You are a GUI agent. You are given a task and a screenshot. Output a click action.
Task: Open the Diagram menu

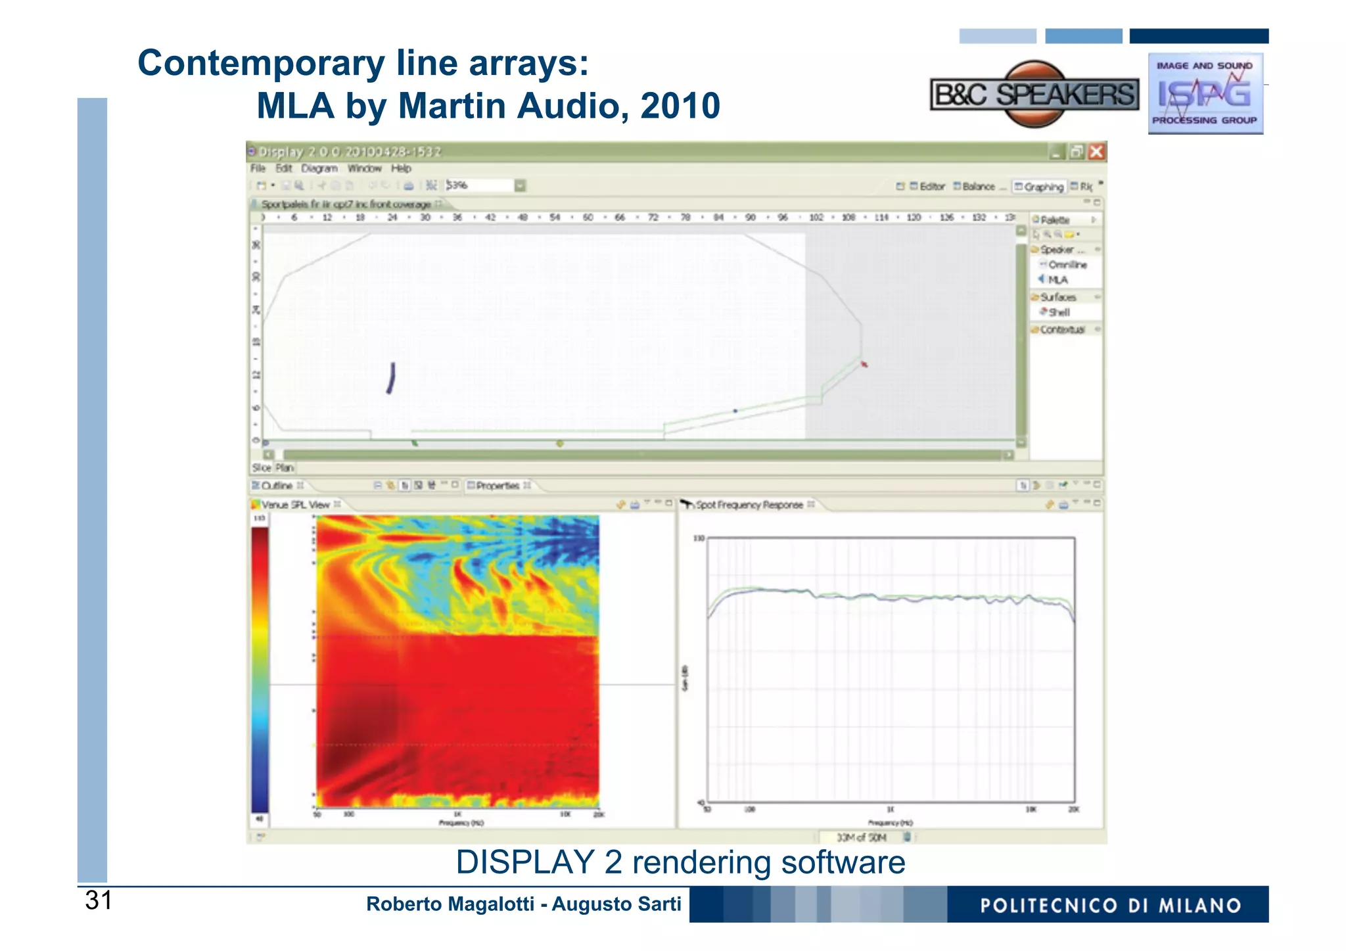click(x=319, y=168)
